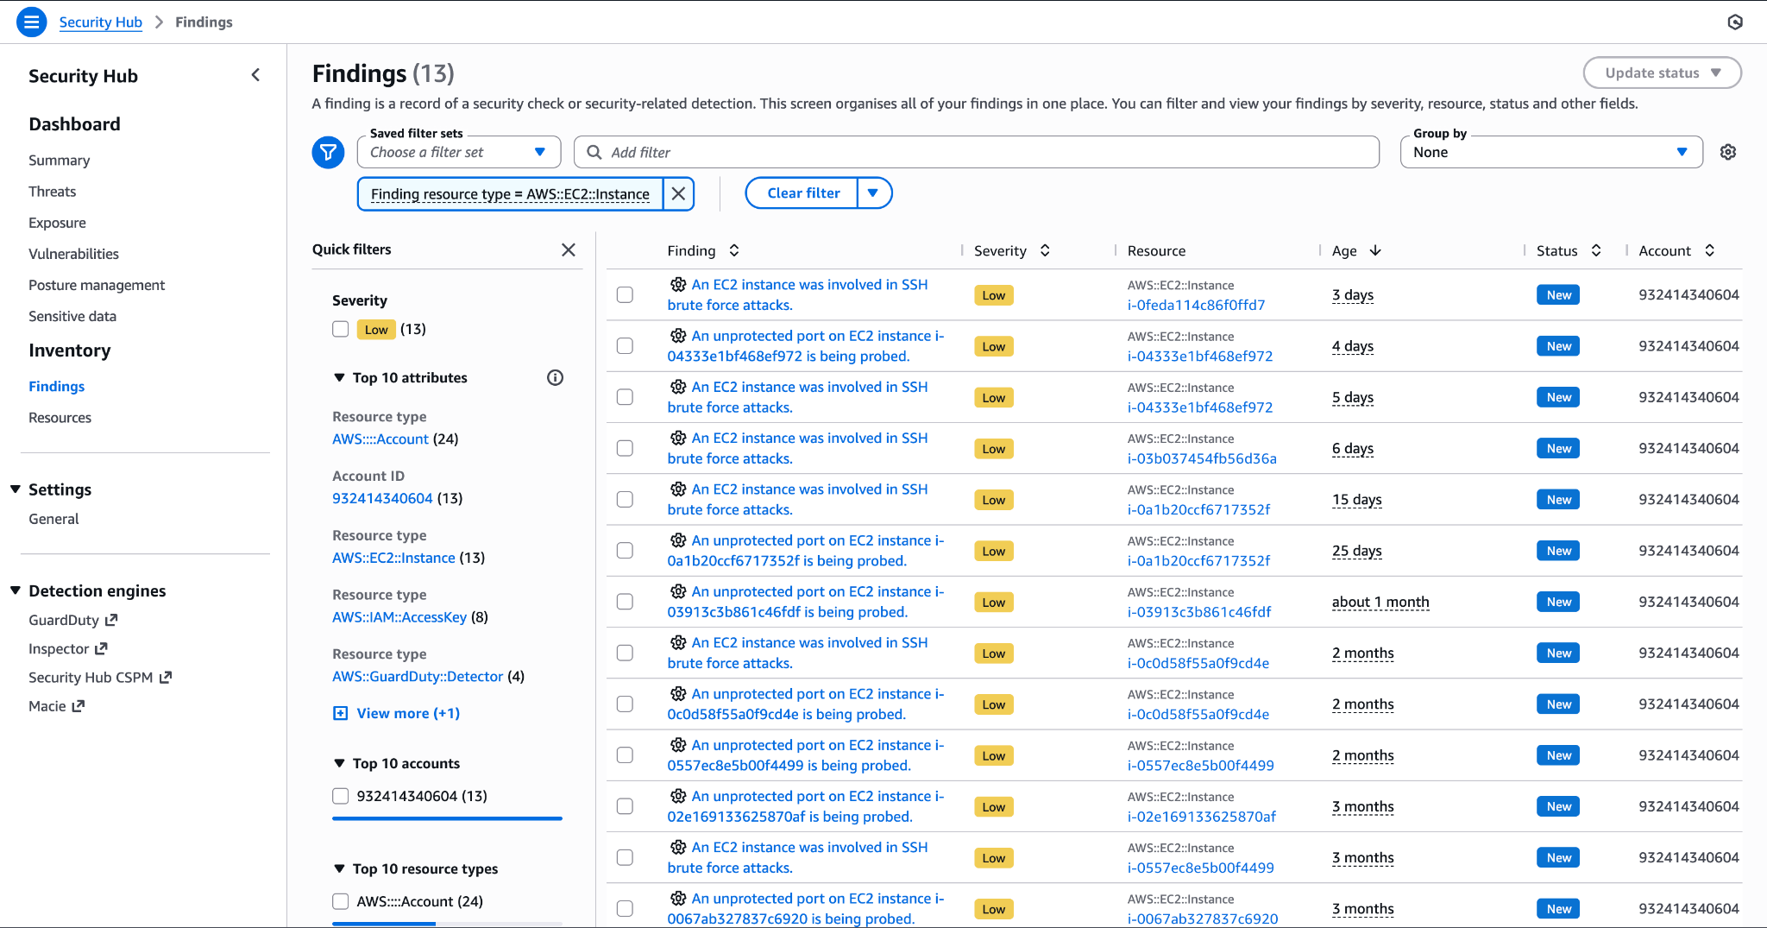Collapse the Top 10 accounts section
Screen dimensions: 1767x928
pyautogui.click(x=339, y=763)
